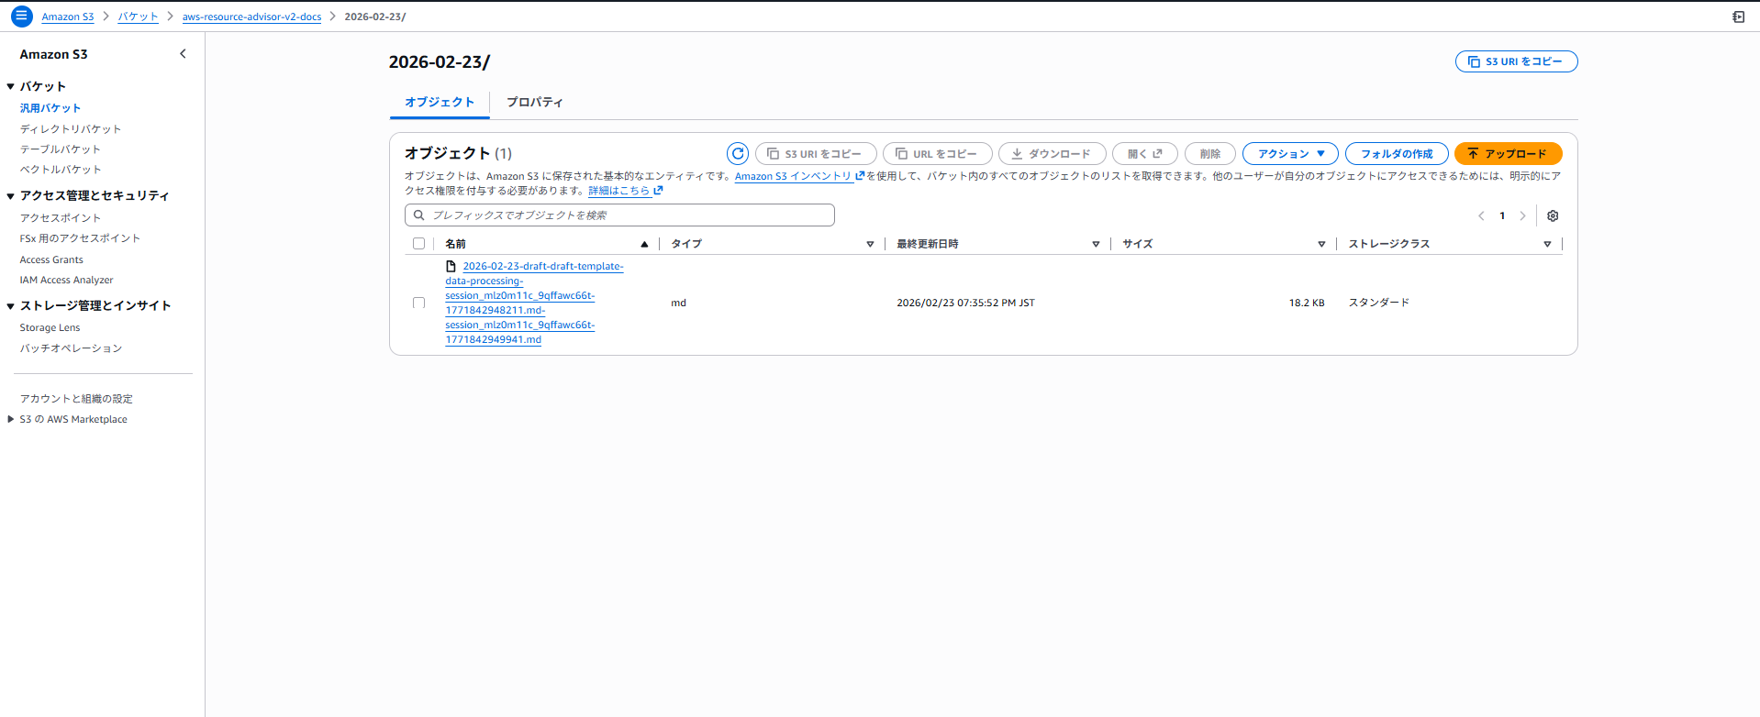
Task: Click the フォルダの作成 button
Action: coord(1396,154)
